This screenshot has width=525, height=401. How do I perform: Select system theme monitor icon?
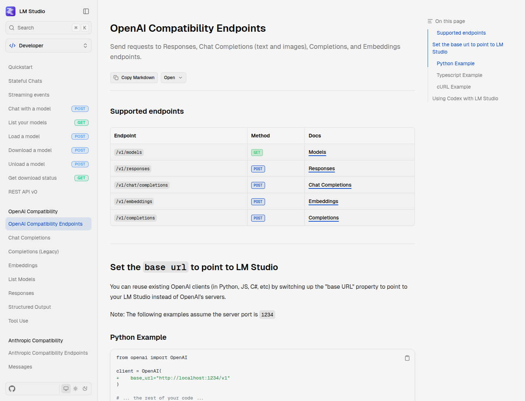(66, 389)
